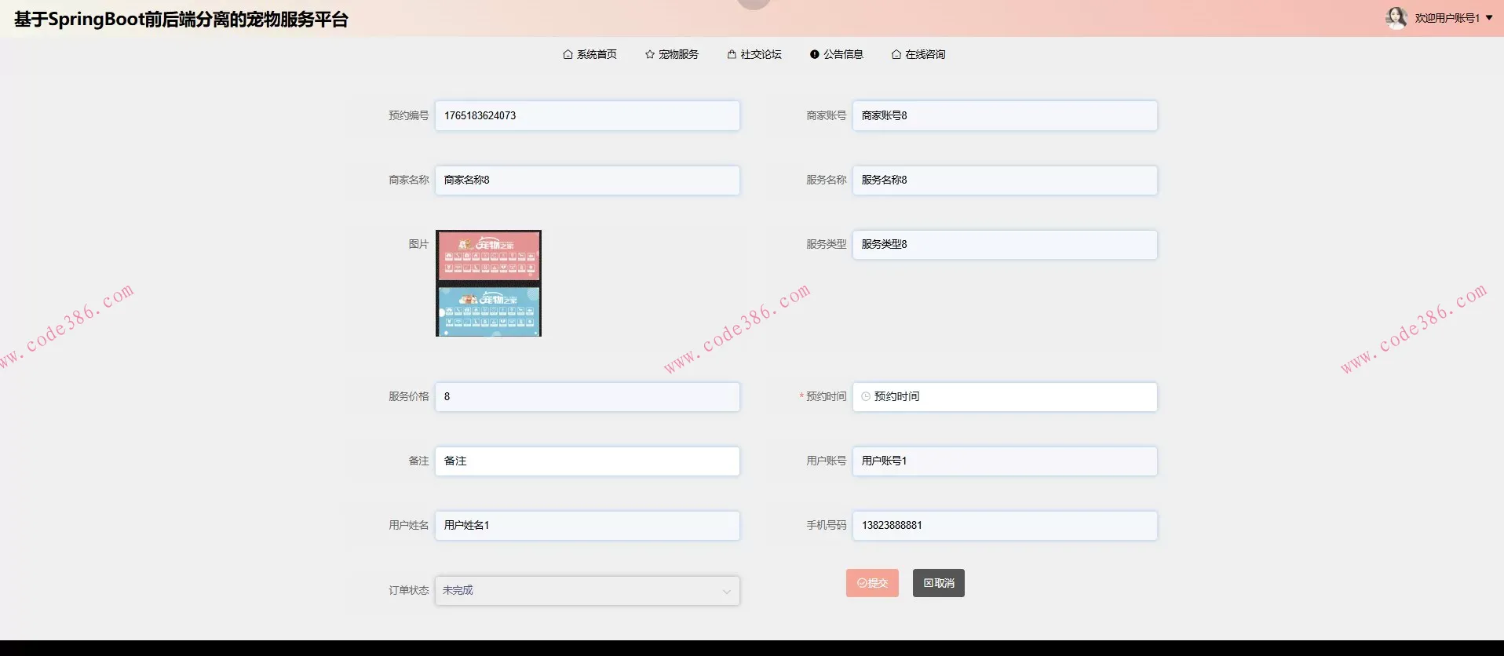The height and width of the screenshot is (656, 1504).
Task: Click the 图片 field label
Action: click(418, 244)
